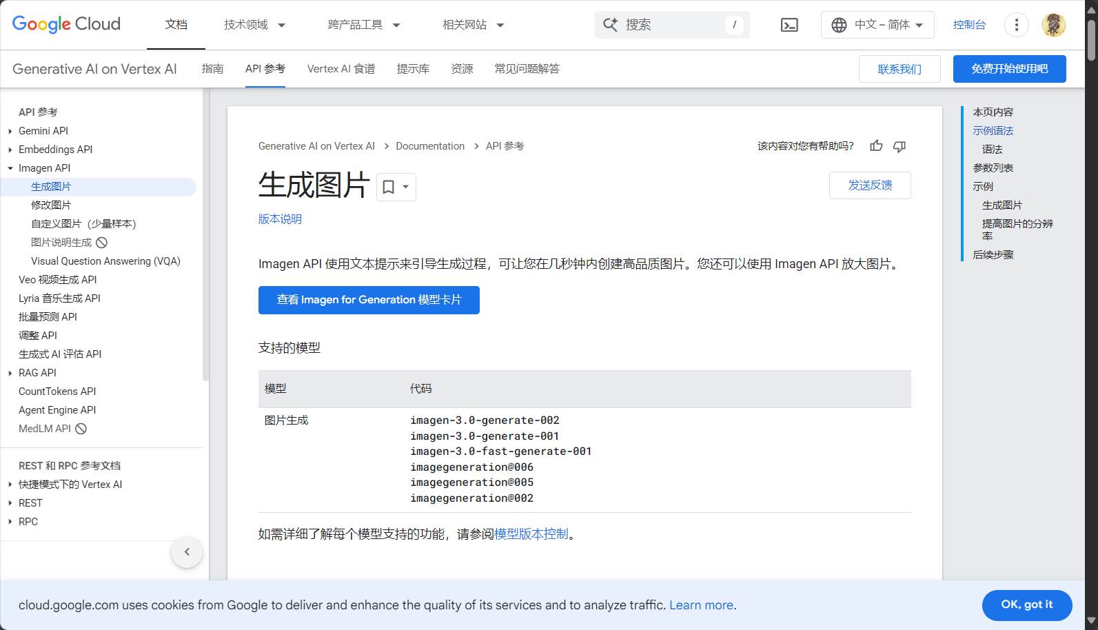Open CountTokens API in sidebar
The width and height of the screenshot is (1098, 630).
[x=57, y=392]
